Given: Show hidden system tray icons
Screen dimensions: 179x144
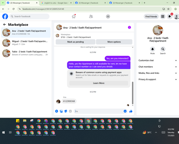Looking at the screenshot, I should [x=156, y=133].
